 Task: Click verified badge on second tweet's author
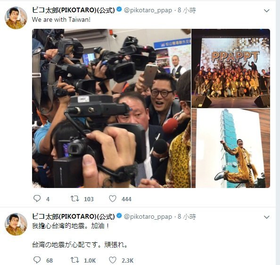[x=119, y=216]
